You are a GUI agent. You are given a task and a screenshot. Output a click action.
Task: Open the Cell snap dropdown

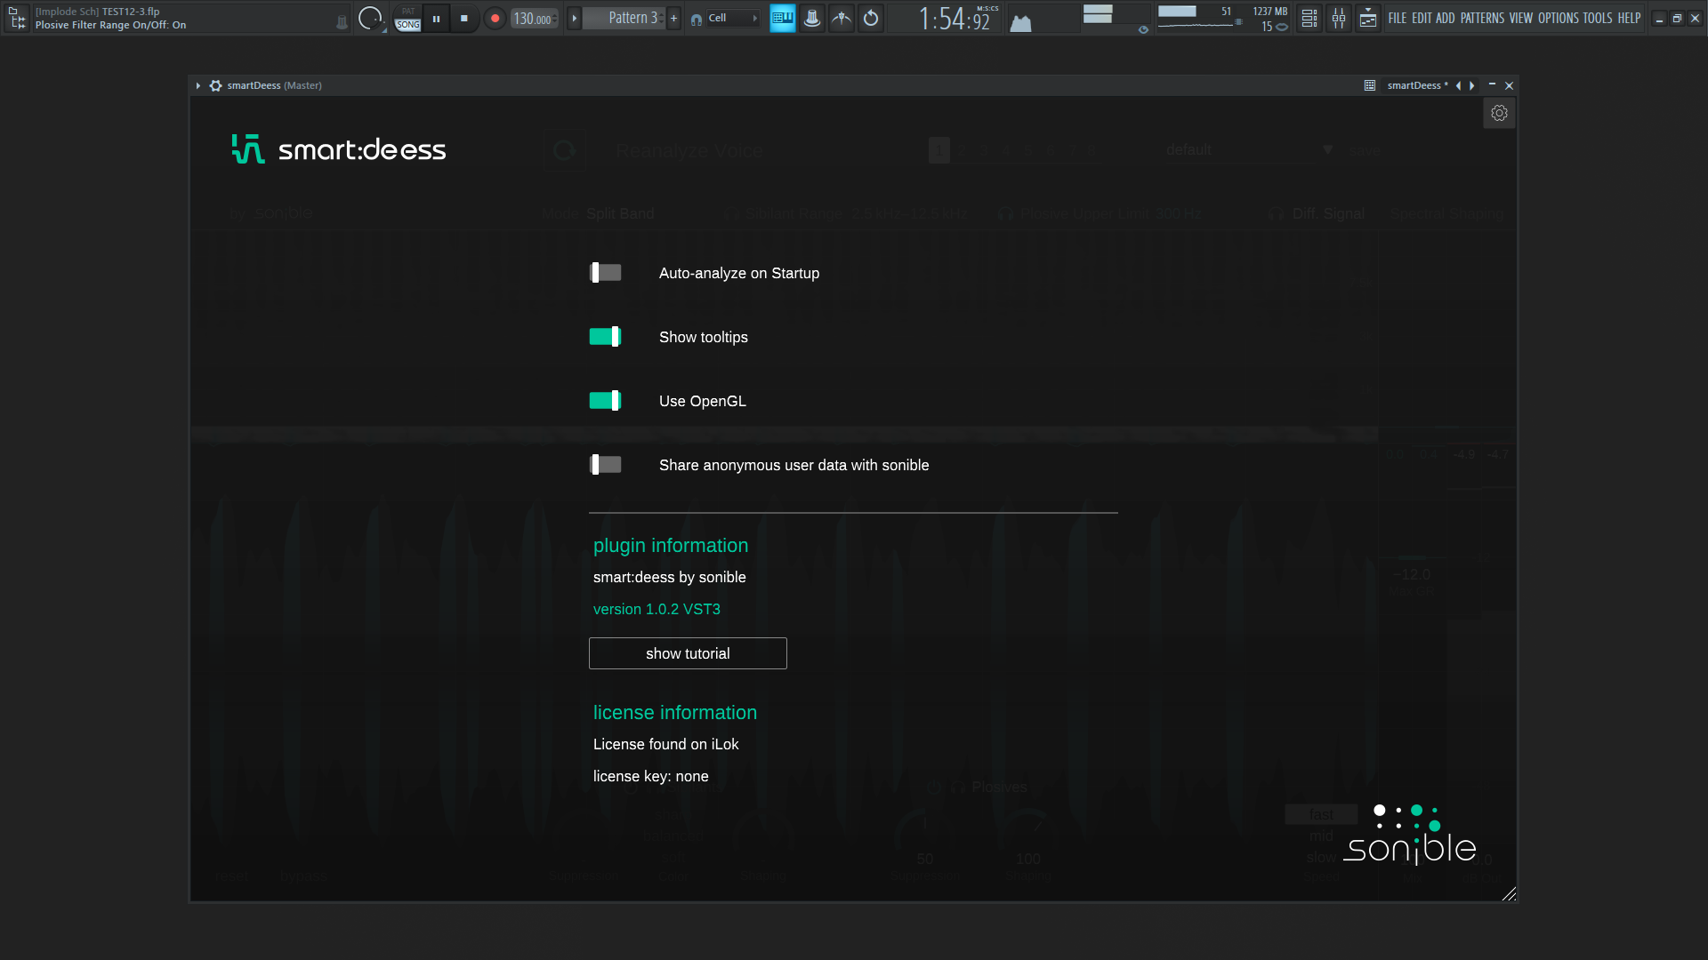733,18
